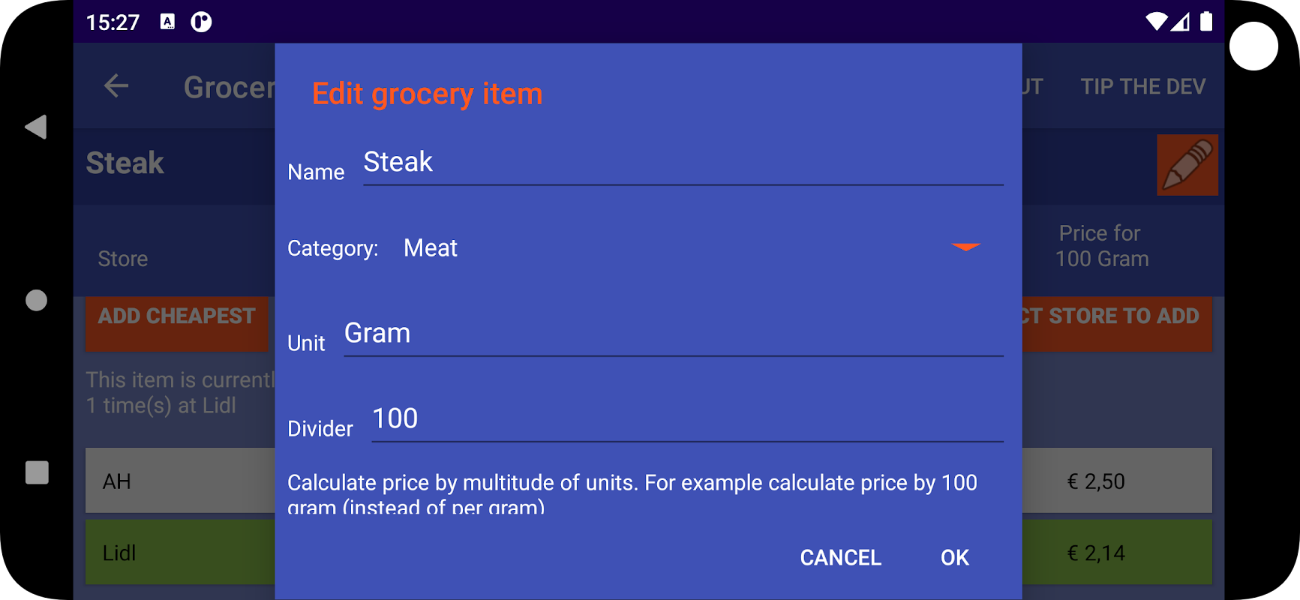This screenshot has width=1300, height=600.
Task: Open TIP THE DEV menu item
Action: [x=1142, y=87]
